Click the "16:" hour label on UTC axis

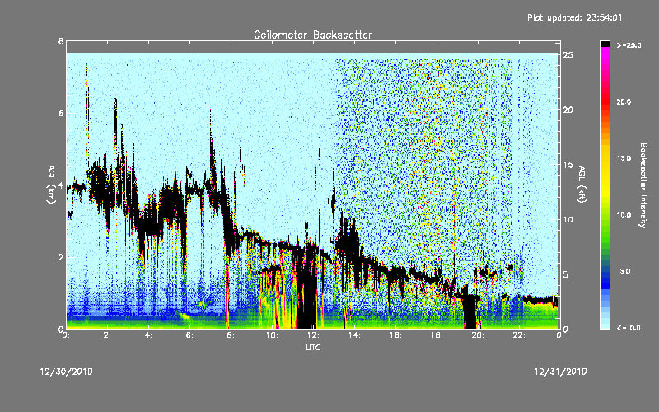tap(396, 335)
